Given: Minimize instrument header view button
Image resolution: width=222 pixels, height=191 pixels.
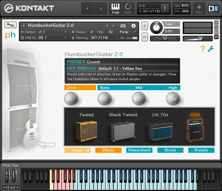Looking at the screenshot, I should coord(216,27).
